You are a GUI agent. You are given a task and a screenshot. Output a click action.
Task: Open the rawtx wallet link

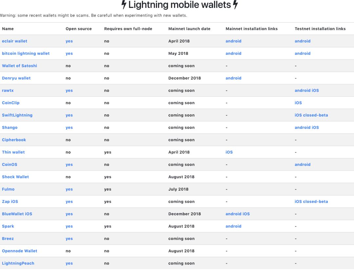coord(8,90)
